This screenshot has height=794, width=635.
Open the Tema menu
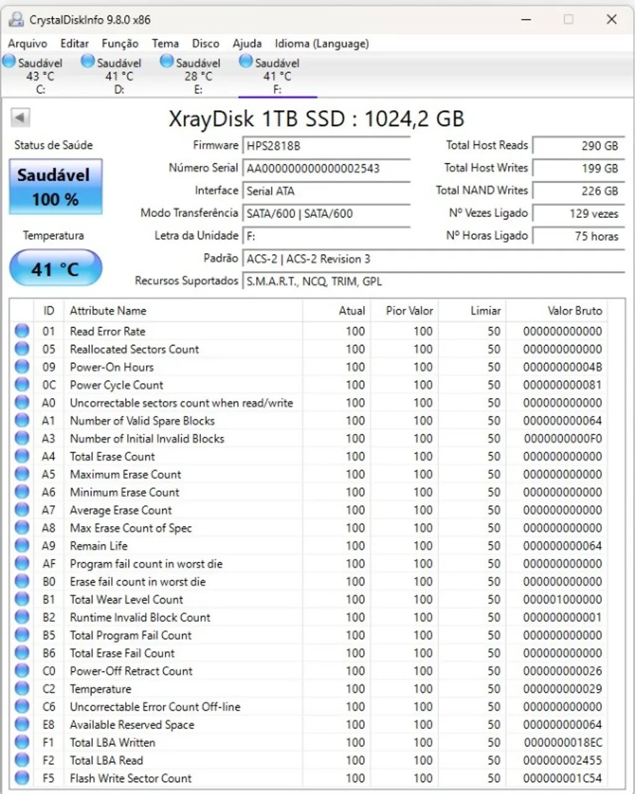pyautogui.click(x=165, y=43)
